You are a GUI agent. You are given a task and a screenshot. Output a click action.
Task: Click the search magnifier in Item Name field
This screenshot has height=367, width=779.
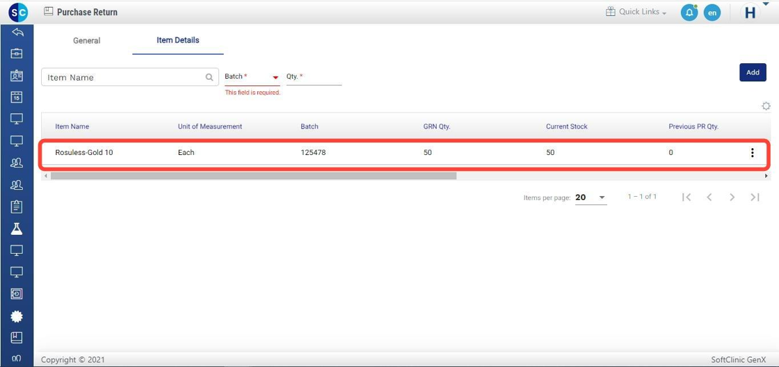click(209, 78)
